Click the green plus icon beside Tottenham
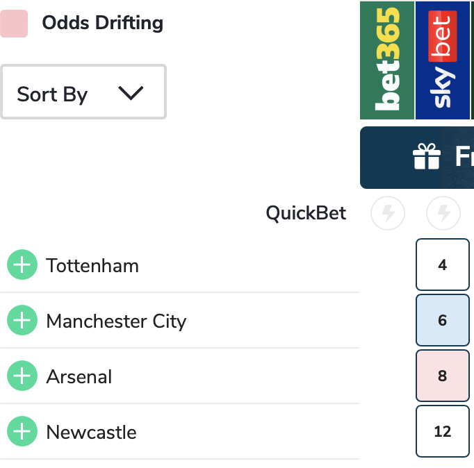474x468 pixels. pyautogui.click(x=22, y=265)
